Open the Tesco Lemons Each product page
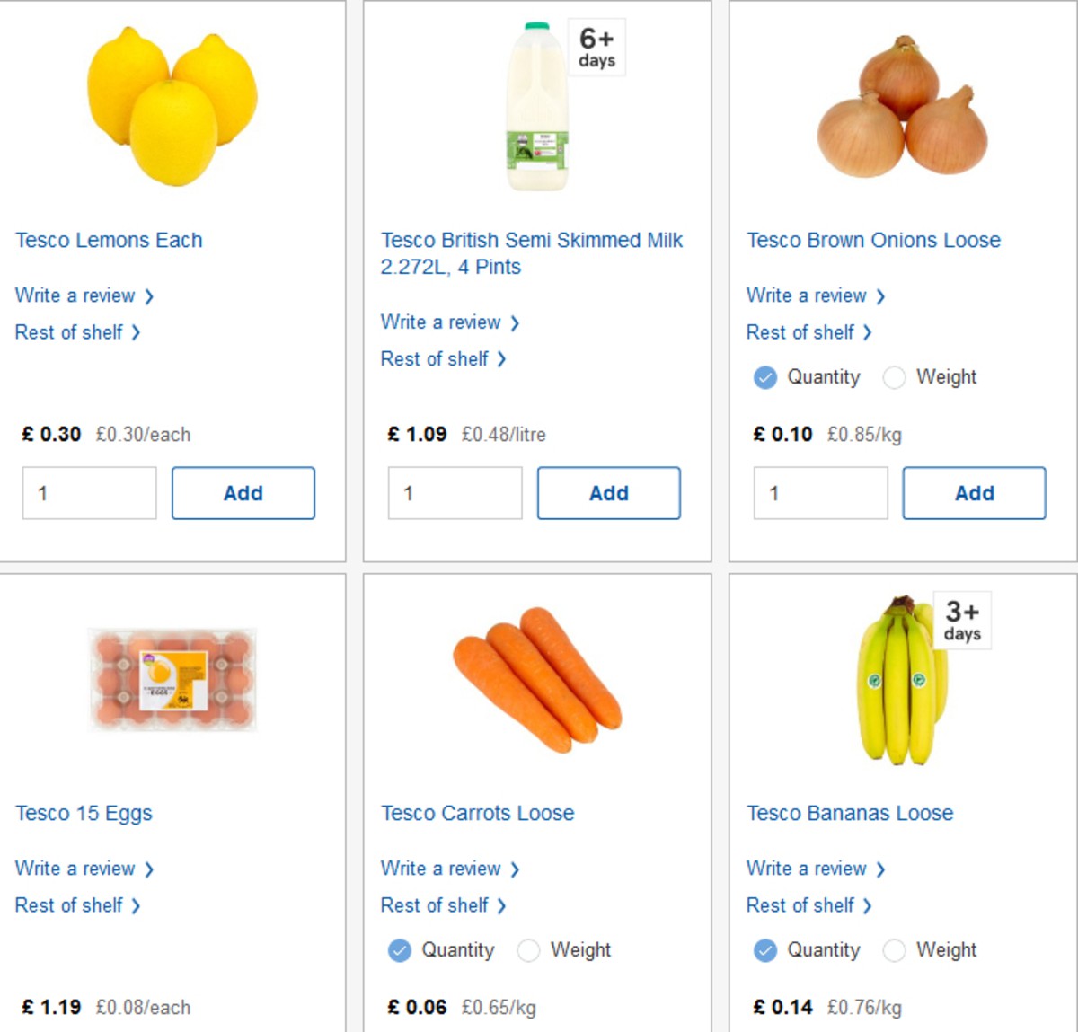1078x1032 pixels. coord(109,240)
